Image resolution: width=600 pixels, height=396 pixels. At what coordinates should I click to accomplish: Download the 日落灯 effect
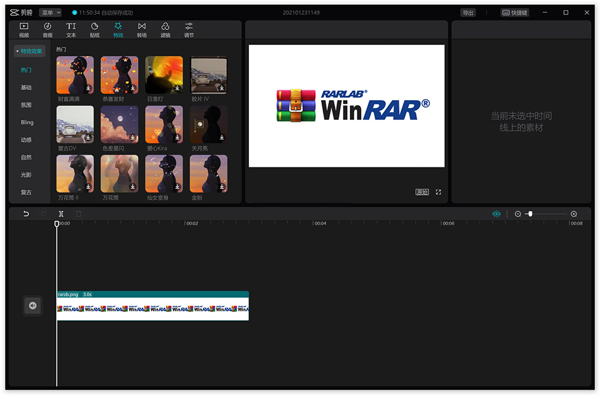click(178, 88)
